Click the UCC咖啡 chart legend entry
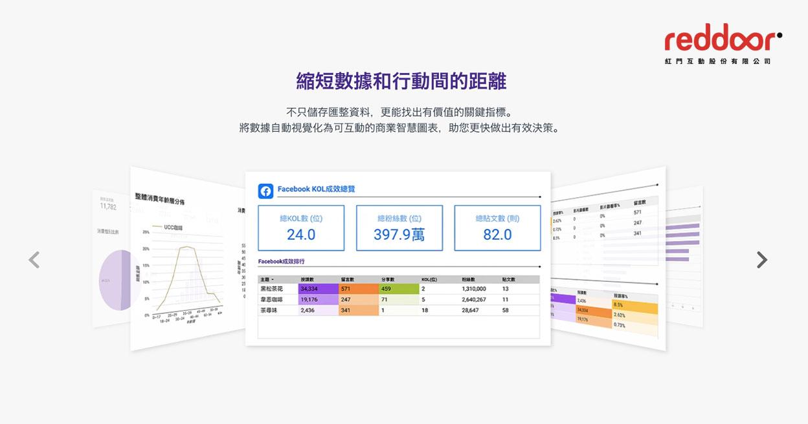Viewport: 808px width, 424px height. click(x=172, y=228)
